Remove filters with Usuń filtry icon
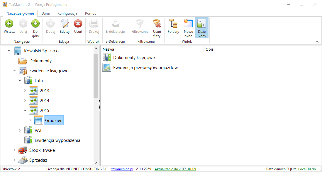 (157, 24)
